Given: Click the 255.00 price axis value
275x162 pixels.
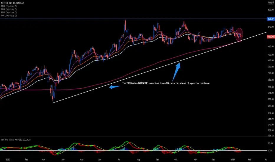Looking at the screenshot, I should point(271,119).
